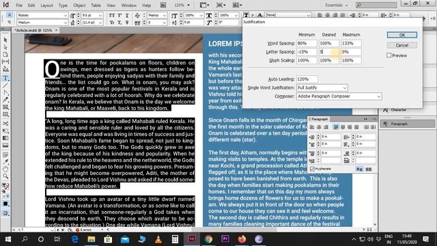Image resolution: width=437 pixels, height=246 pixels.
Task: Open the Type menu
Action: click(x=63, y=5)
